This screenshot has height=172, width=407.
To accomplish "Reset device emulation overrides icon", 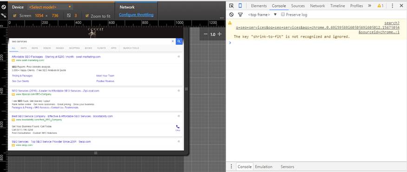I will click(x=4, y=7).
